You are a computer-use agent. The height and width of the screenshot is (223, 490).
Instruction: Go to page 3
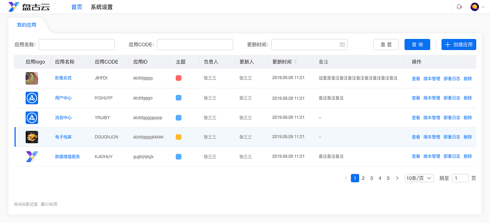372,178
